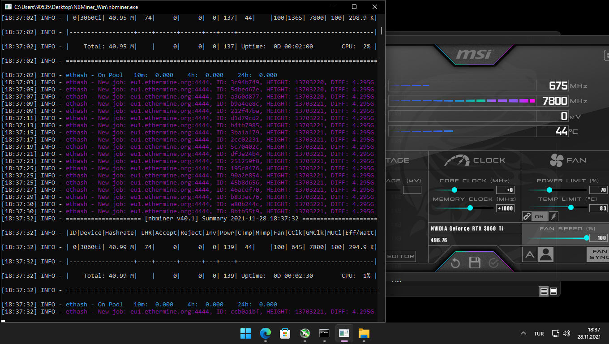This screenshot has width=609, height=344.
Task: Click the Core Clock value field
Action: pyautogui.click(x=505, y=190)
